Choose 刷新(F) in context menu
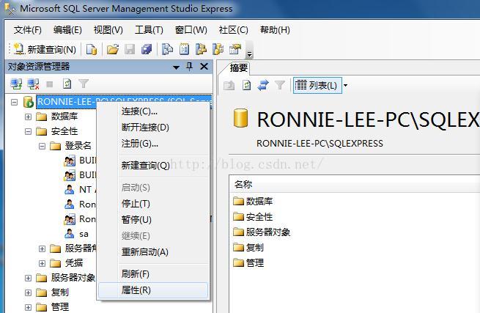The image size is (480, 313). click(x=153, y=274)
